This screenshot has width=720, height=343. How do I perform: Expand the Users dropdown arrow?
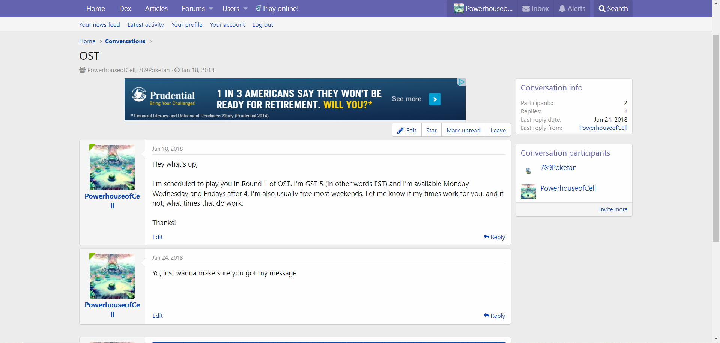[245, 9]
